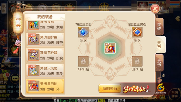Open the chat bubble icon at left
This screenshot has width=181, height=102.
pyautogui.click(x=15, y=79)
